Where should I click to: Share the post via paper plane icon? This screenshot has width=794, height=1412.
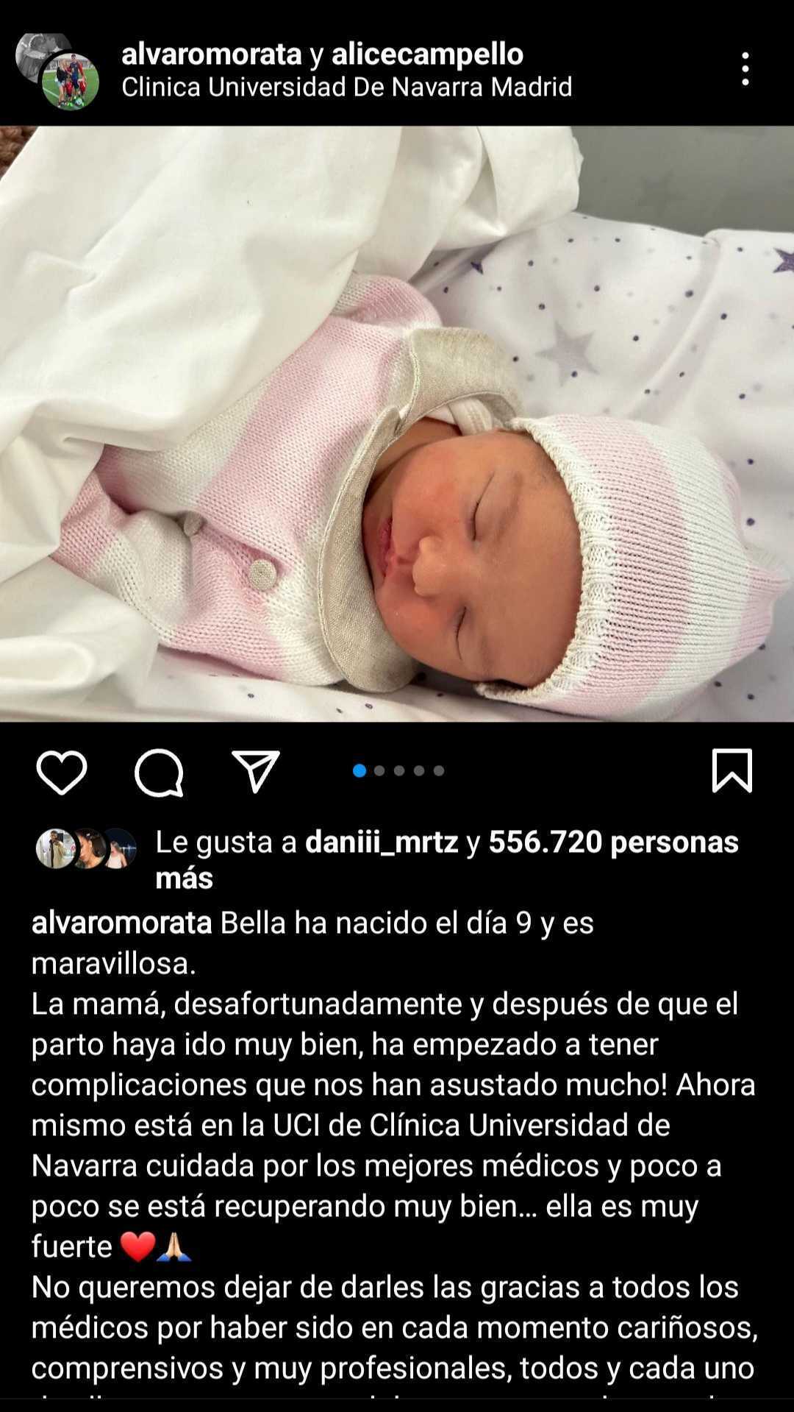click(x=256, y=771)
